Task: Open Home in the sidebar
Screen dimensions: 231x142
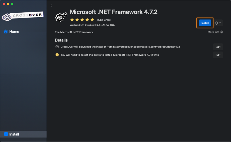Action: 12,32
